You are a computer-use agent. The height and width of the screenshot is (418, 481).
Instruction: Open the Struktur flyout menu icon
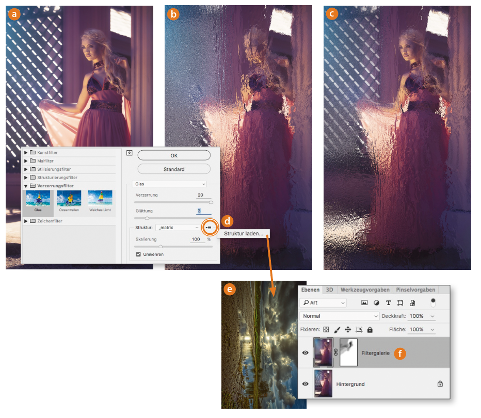[209, 227]
